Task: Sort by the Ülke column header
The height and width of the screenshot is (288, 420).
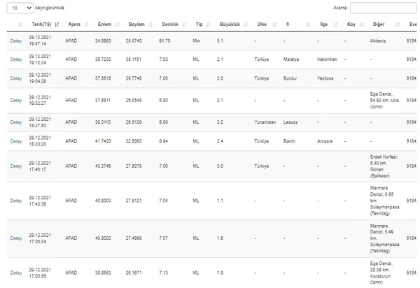Action: (x=262, y=24)
